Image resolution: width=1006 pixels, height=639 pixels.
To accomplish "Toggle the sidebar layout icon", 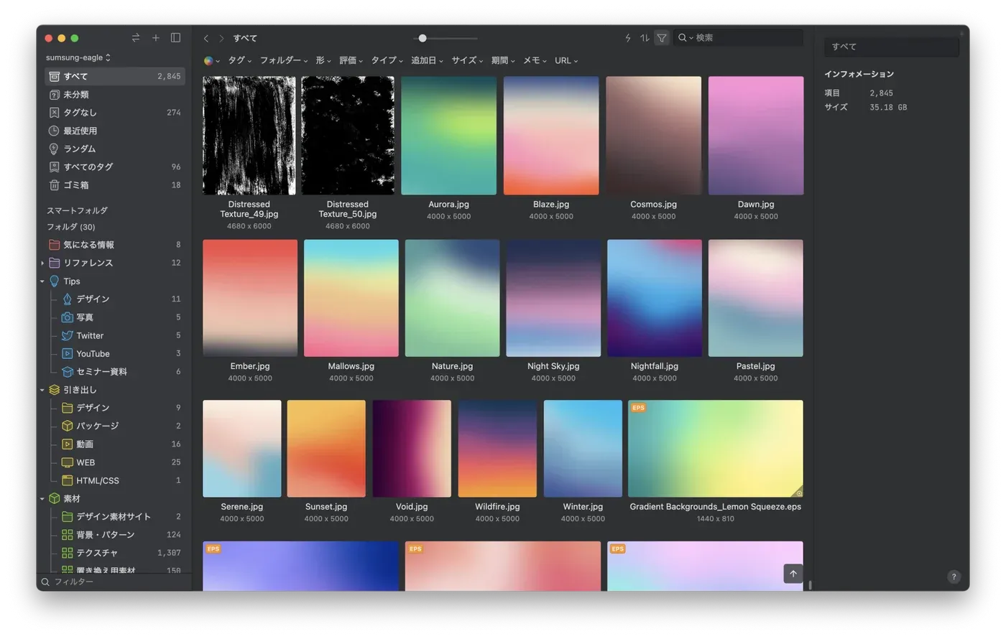I will coord(175,37).
